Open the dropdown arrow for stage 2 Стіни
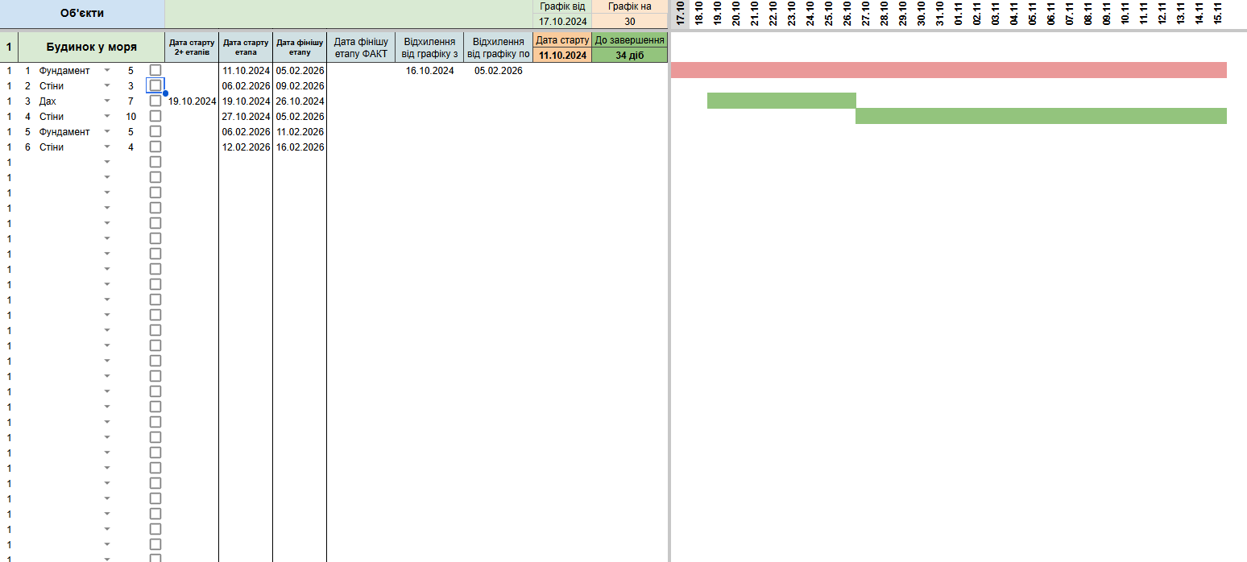The height and width of the screenshot is (562, 1247). (107, 86)
